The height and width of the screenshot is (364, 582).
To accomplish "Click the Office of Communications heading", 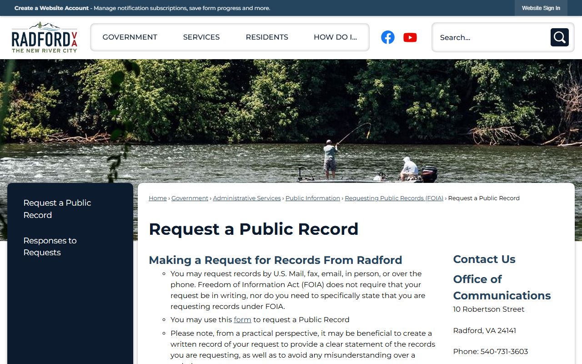I will 502,287.
